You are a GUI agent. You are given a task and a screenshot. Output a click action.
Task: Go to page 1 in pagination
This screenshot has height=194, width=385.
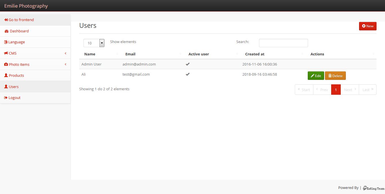(336, 90)
